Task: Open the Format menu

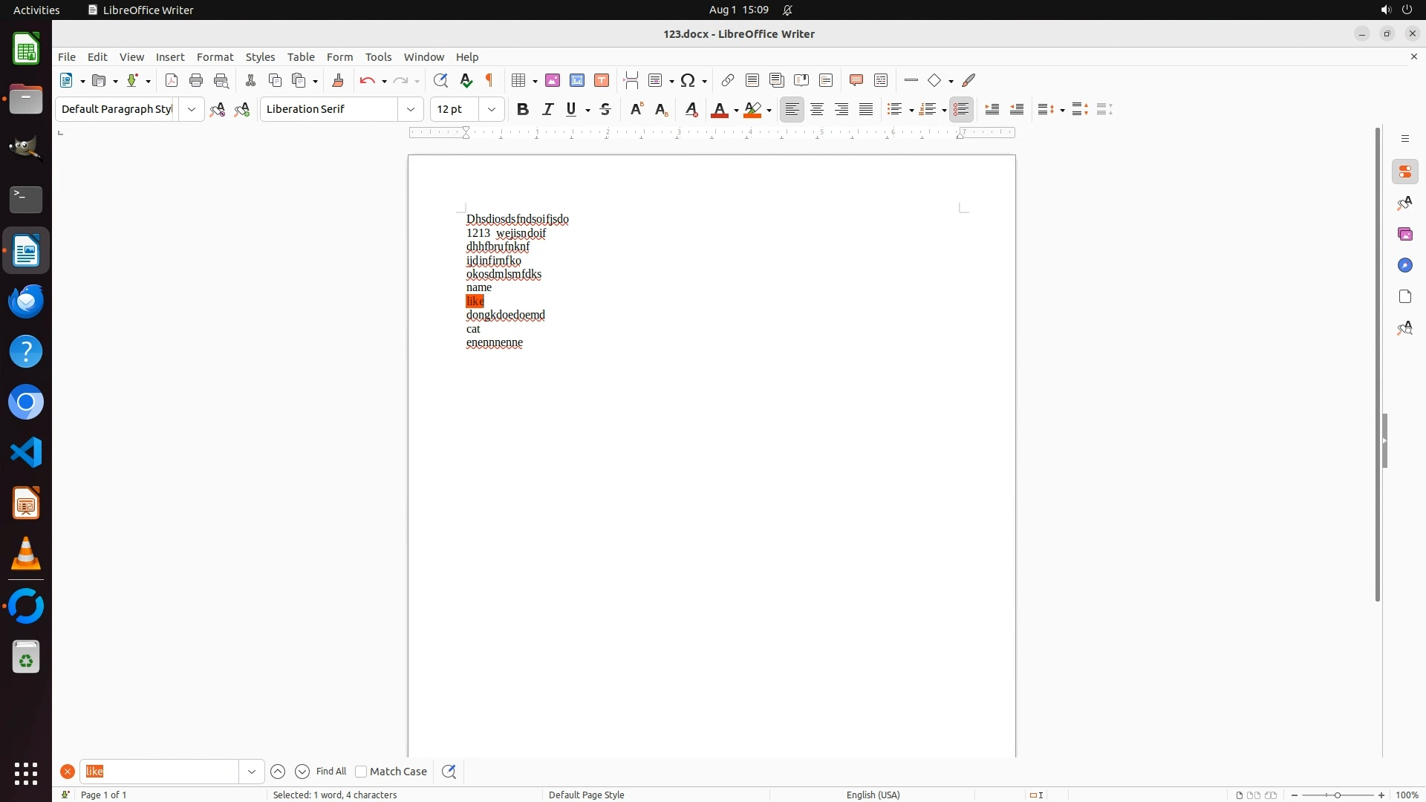Action: [215, 57]
